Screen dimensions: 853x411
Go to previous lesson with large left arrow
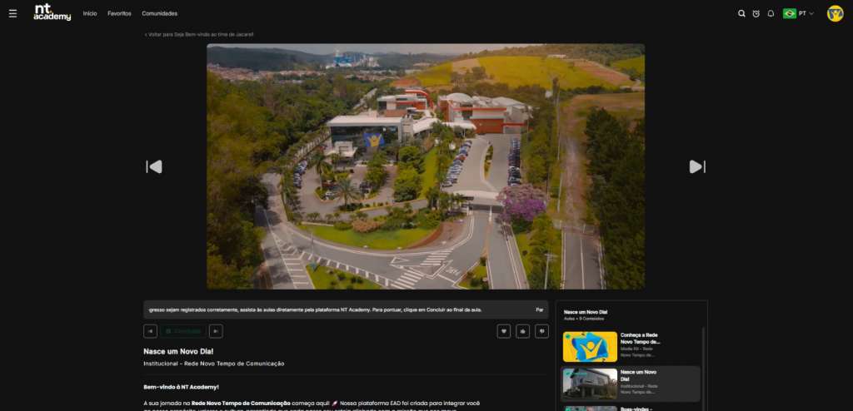click(x=154, y=167)
